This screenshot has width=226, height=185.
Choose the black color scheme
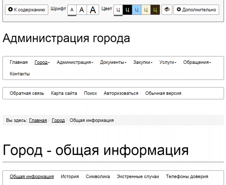(127, 10)
